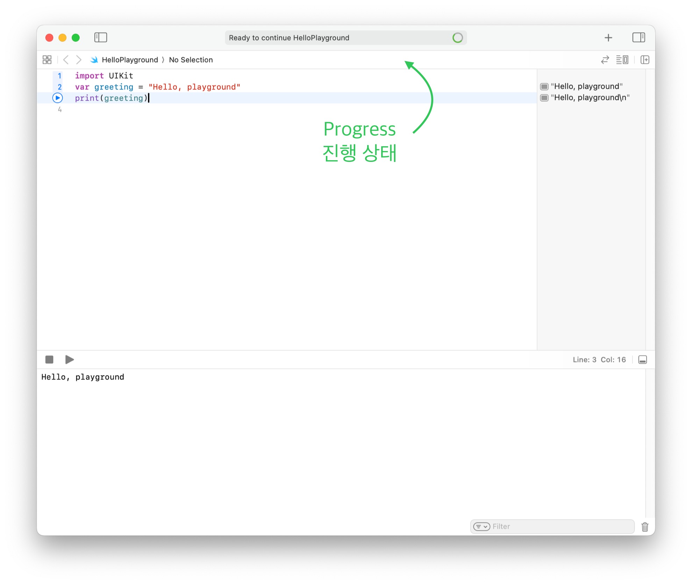Toggle the debug console area visibility
692x584 pixels.
point(642,359)
